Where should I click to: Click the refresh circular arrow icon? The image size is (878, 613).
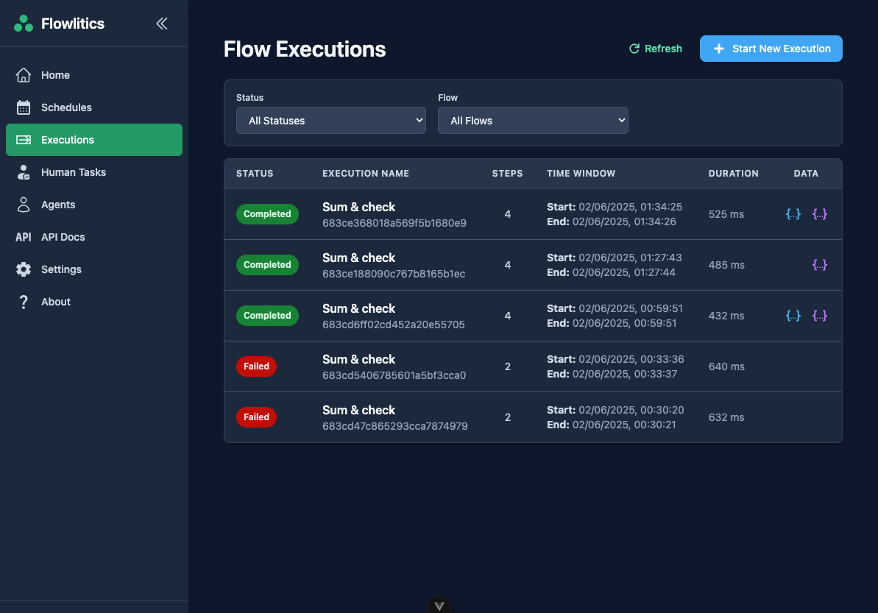(634, 49)
